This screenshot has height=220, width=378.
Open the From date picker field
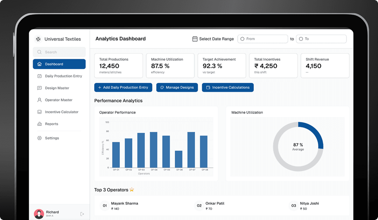tap(262, 39)
